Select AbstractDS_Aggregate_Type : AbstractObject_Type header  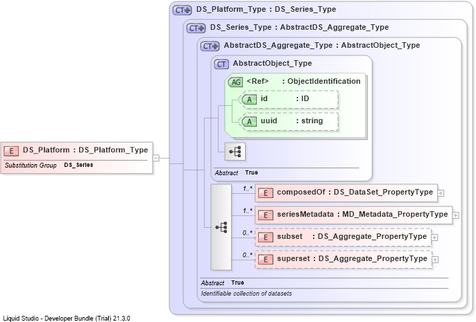coord(322,46)
